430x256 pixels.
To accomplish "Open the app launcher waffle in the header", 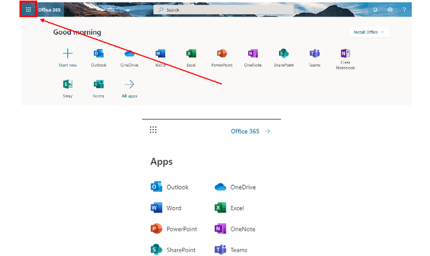I will [28, 10].
